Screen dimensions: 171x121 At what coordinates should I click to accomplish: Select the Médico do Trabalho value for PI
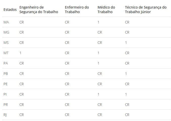coord(99,94)
